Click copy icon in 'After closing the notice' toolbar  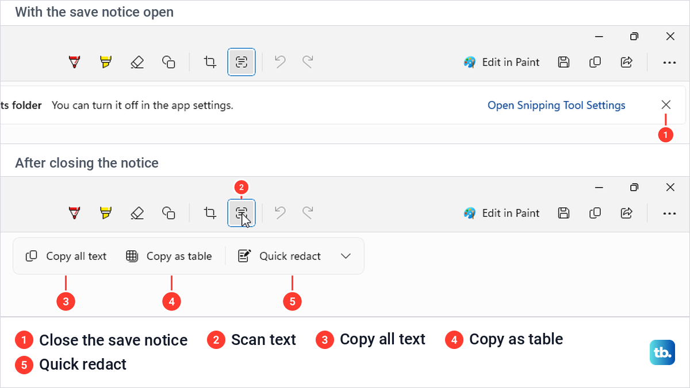tap(595, 213)
